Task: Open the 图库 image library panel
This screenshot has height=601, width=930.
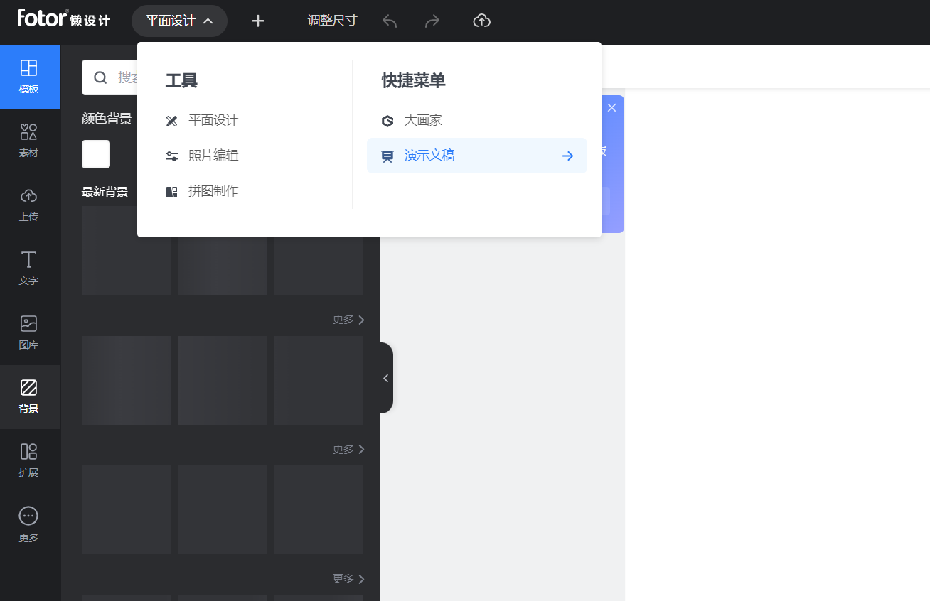Action: (29, 332)
